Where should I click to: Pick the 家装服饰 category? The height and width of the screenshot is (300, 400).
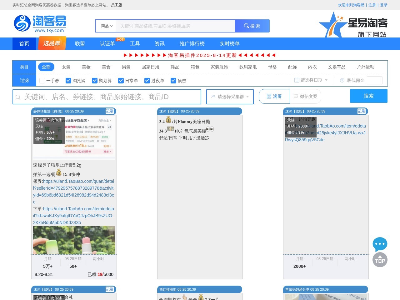(219, 67)
